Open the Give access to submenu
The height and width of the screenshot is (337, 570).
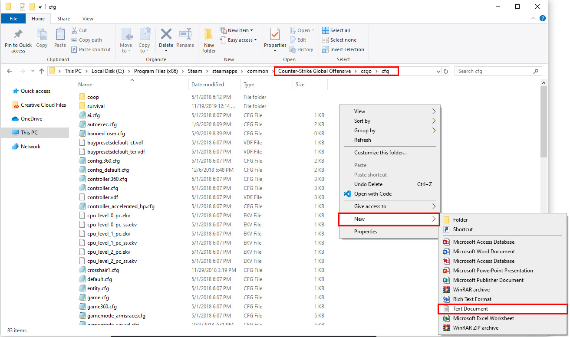pyautogui.click(x=390, y=206)
